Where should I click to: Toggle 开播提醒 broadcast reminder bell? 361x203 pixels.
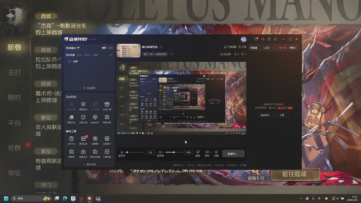[230, 47]
